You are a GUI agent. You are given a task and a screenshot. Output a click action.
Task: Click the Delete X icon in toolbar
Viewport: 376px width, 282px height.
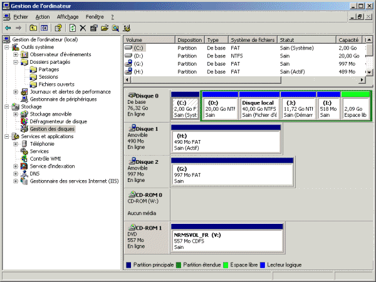coord(83,28)
